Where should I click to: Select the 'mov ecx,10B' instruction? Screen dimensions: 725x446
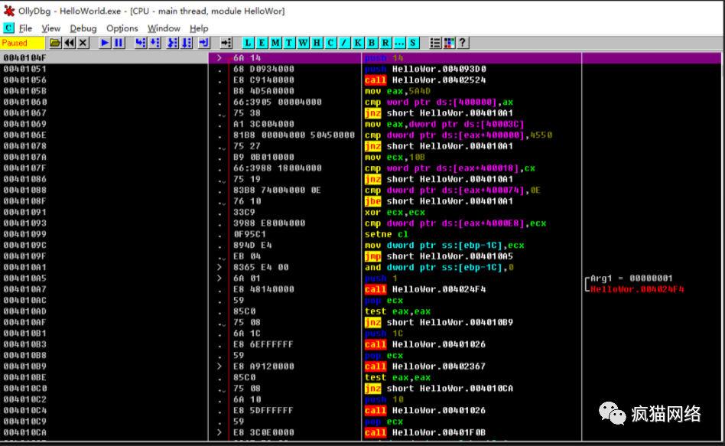(x=395, y=158)
